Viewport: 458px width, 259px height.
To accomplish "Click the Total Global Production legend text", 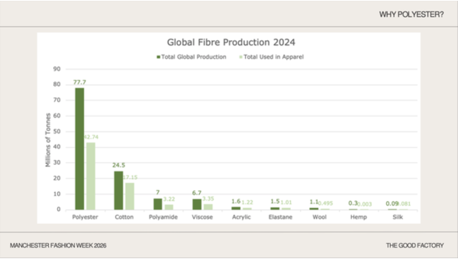I will pos(194,57).
